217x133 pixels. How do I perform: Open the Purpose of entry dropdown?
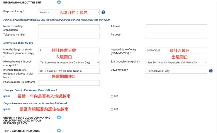pos(69,12)
